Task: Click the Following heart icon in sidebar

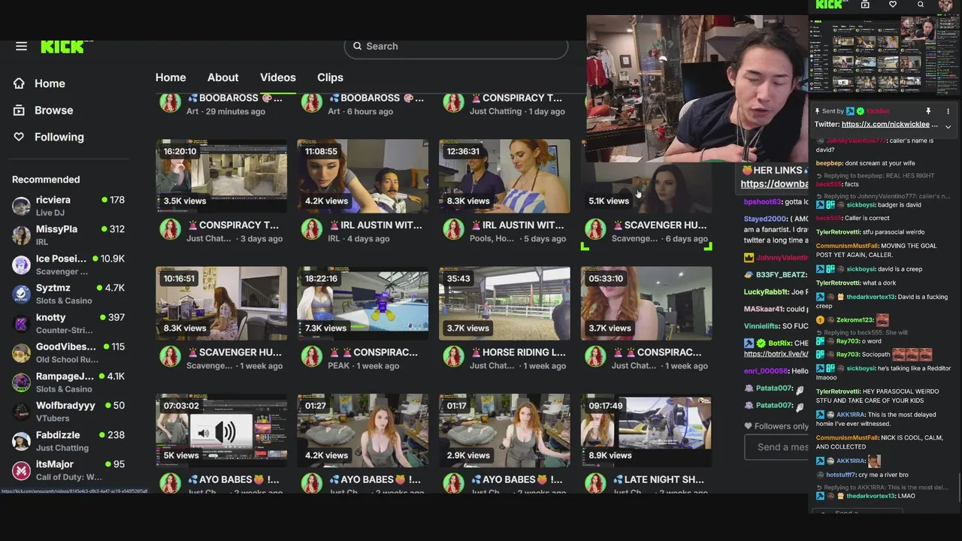Action: (x=19, y=137)
